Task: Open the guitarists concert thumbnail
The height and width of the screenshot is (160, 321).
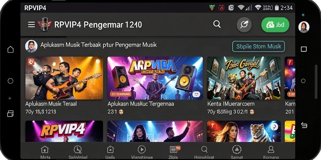Action: [64, 78]
